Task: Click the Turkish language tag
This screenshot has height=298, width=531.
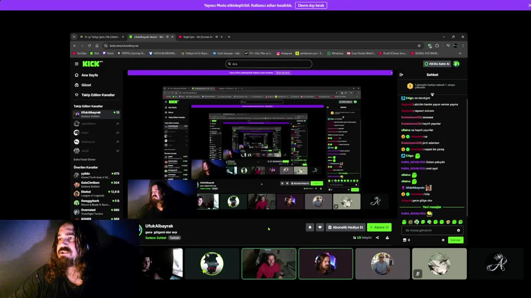Action: pyautogui.click(x=175, y=238)
